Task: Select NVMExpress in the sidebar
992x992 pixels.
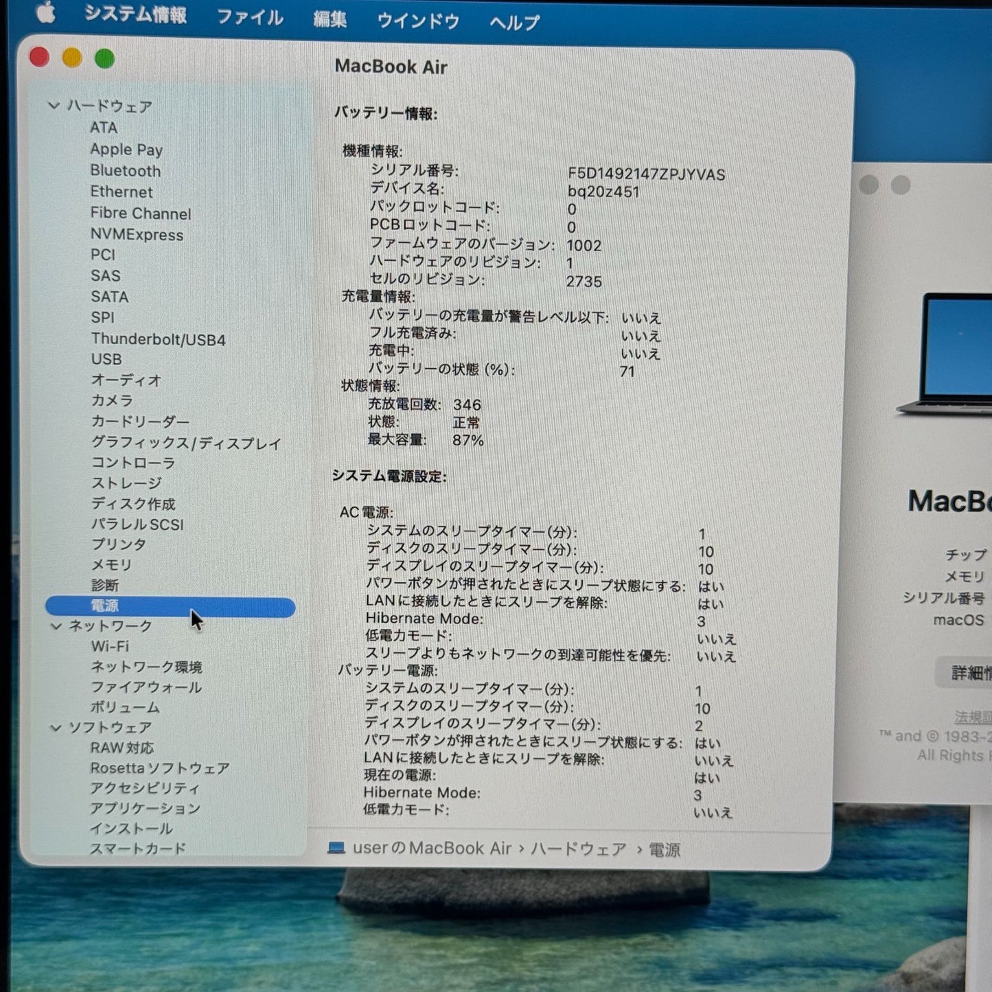Action: 137,235
